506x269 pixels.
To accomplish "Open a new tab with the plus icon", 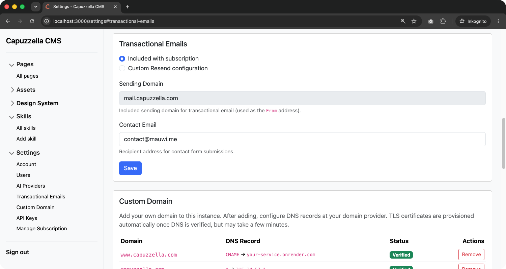I will coord(127,7).
